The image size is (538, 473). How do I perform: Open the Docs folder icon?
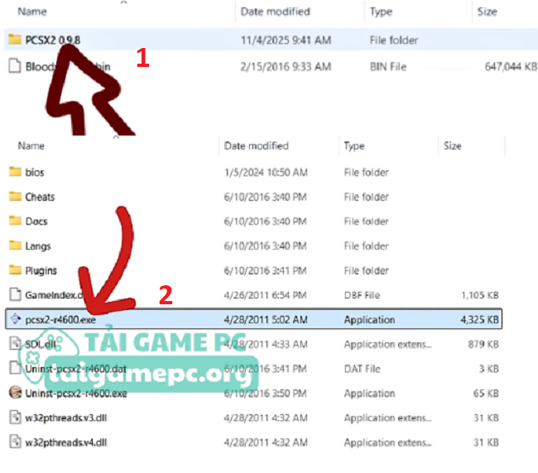click(15, 221)
